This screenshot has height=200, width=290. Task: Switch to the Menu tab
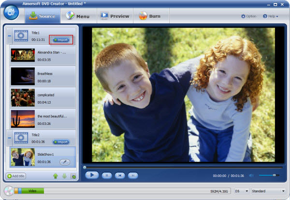click(x=77, y=16)
